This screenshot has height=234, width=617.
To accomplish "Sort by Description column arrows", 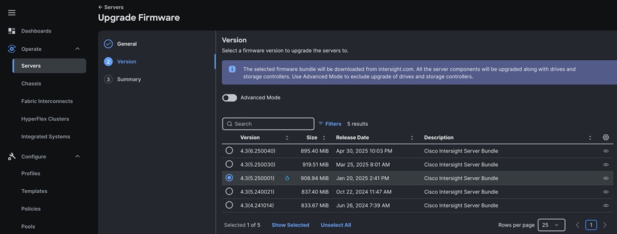I will 590,138.
